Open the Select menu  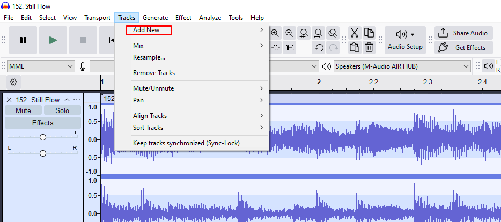(47, 18)
